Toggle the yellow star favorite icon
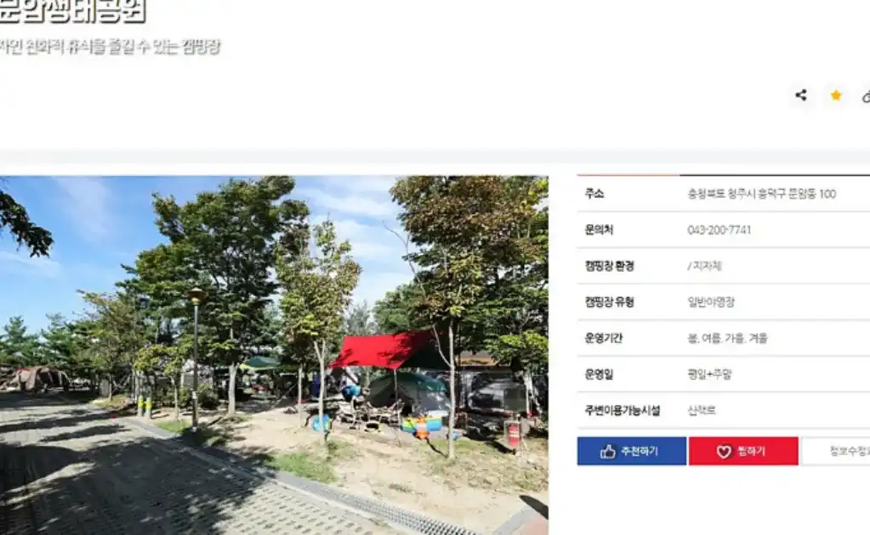 pos(836,95)
